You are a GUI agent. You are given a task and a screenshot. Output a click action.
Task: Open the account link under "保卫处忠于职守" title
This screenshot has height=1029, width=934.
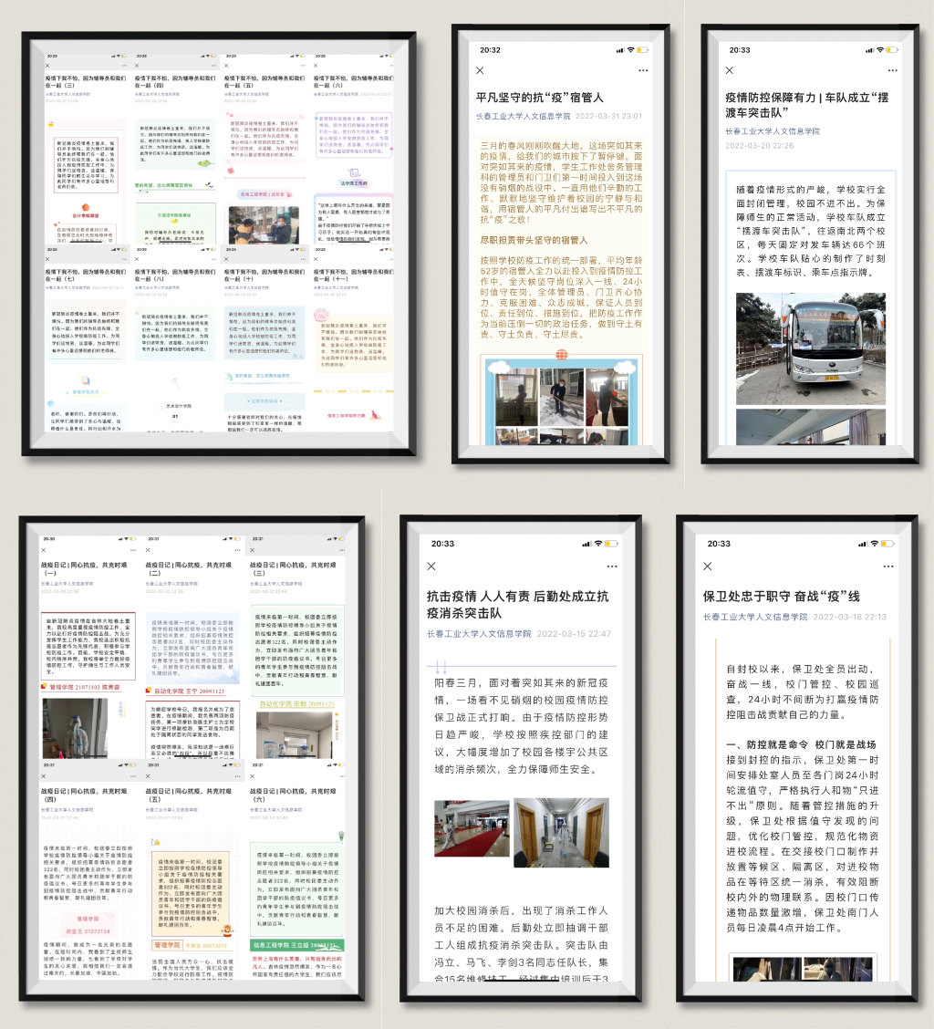click(754, 617)
